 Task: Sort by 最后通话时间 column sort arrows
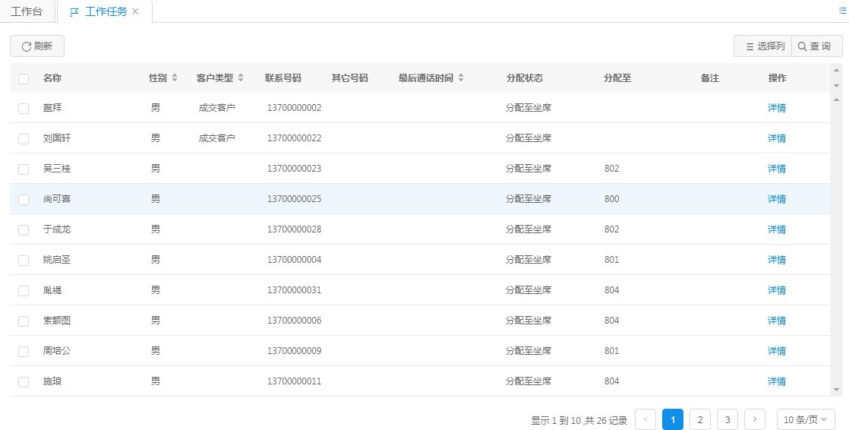461,78
